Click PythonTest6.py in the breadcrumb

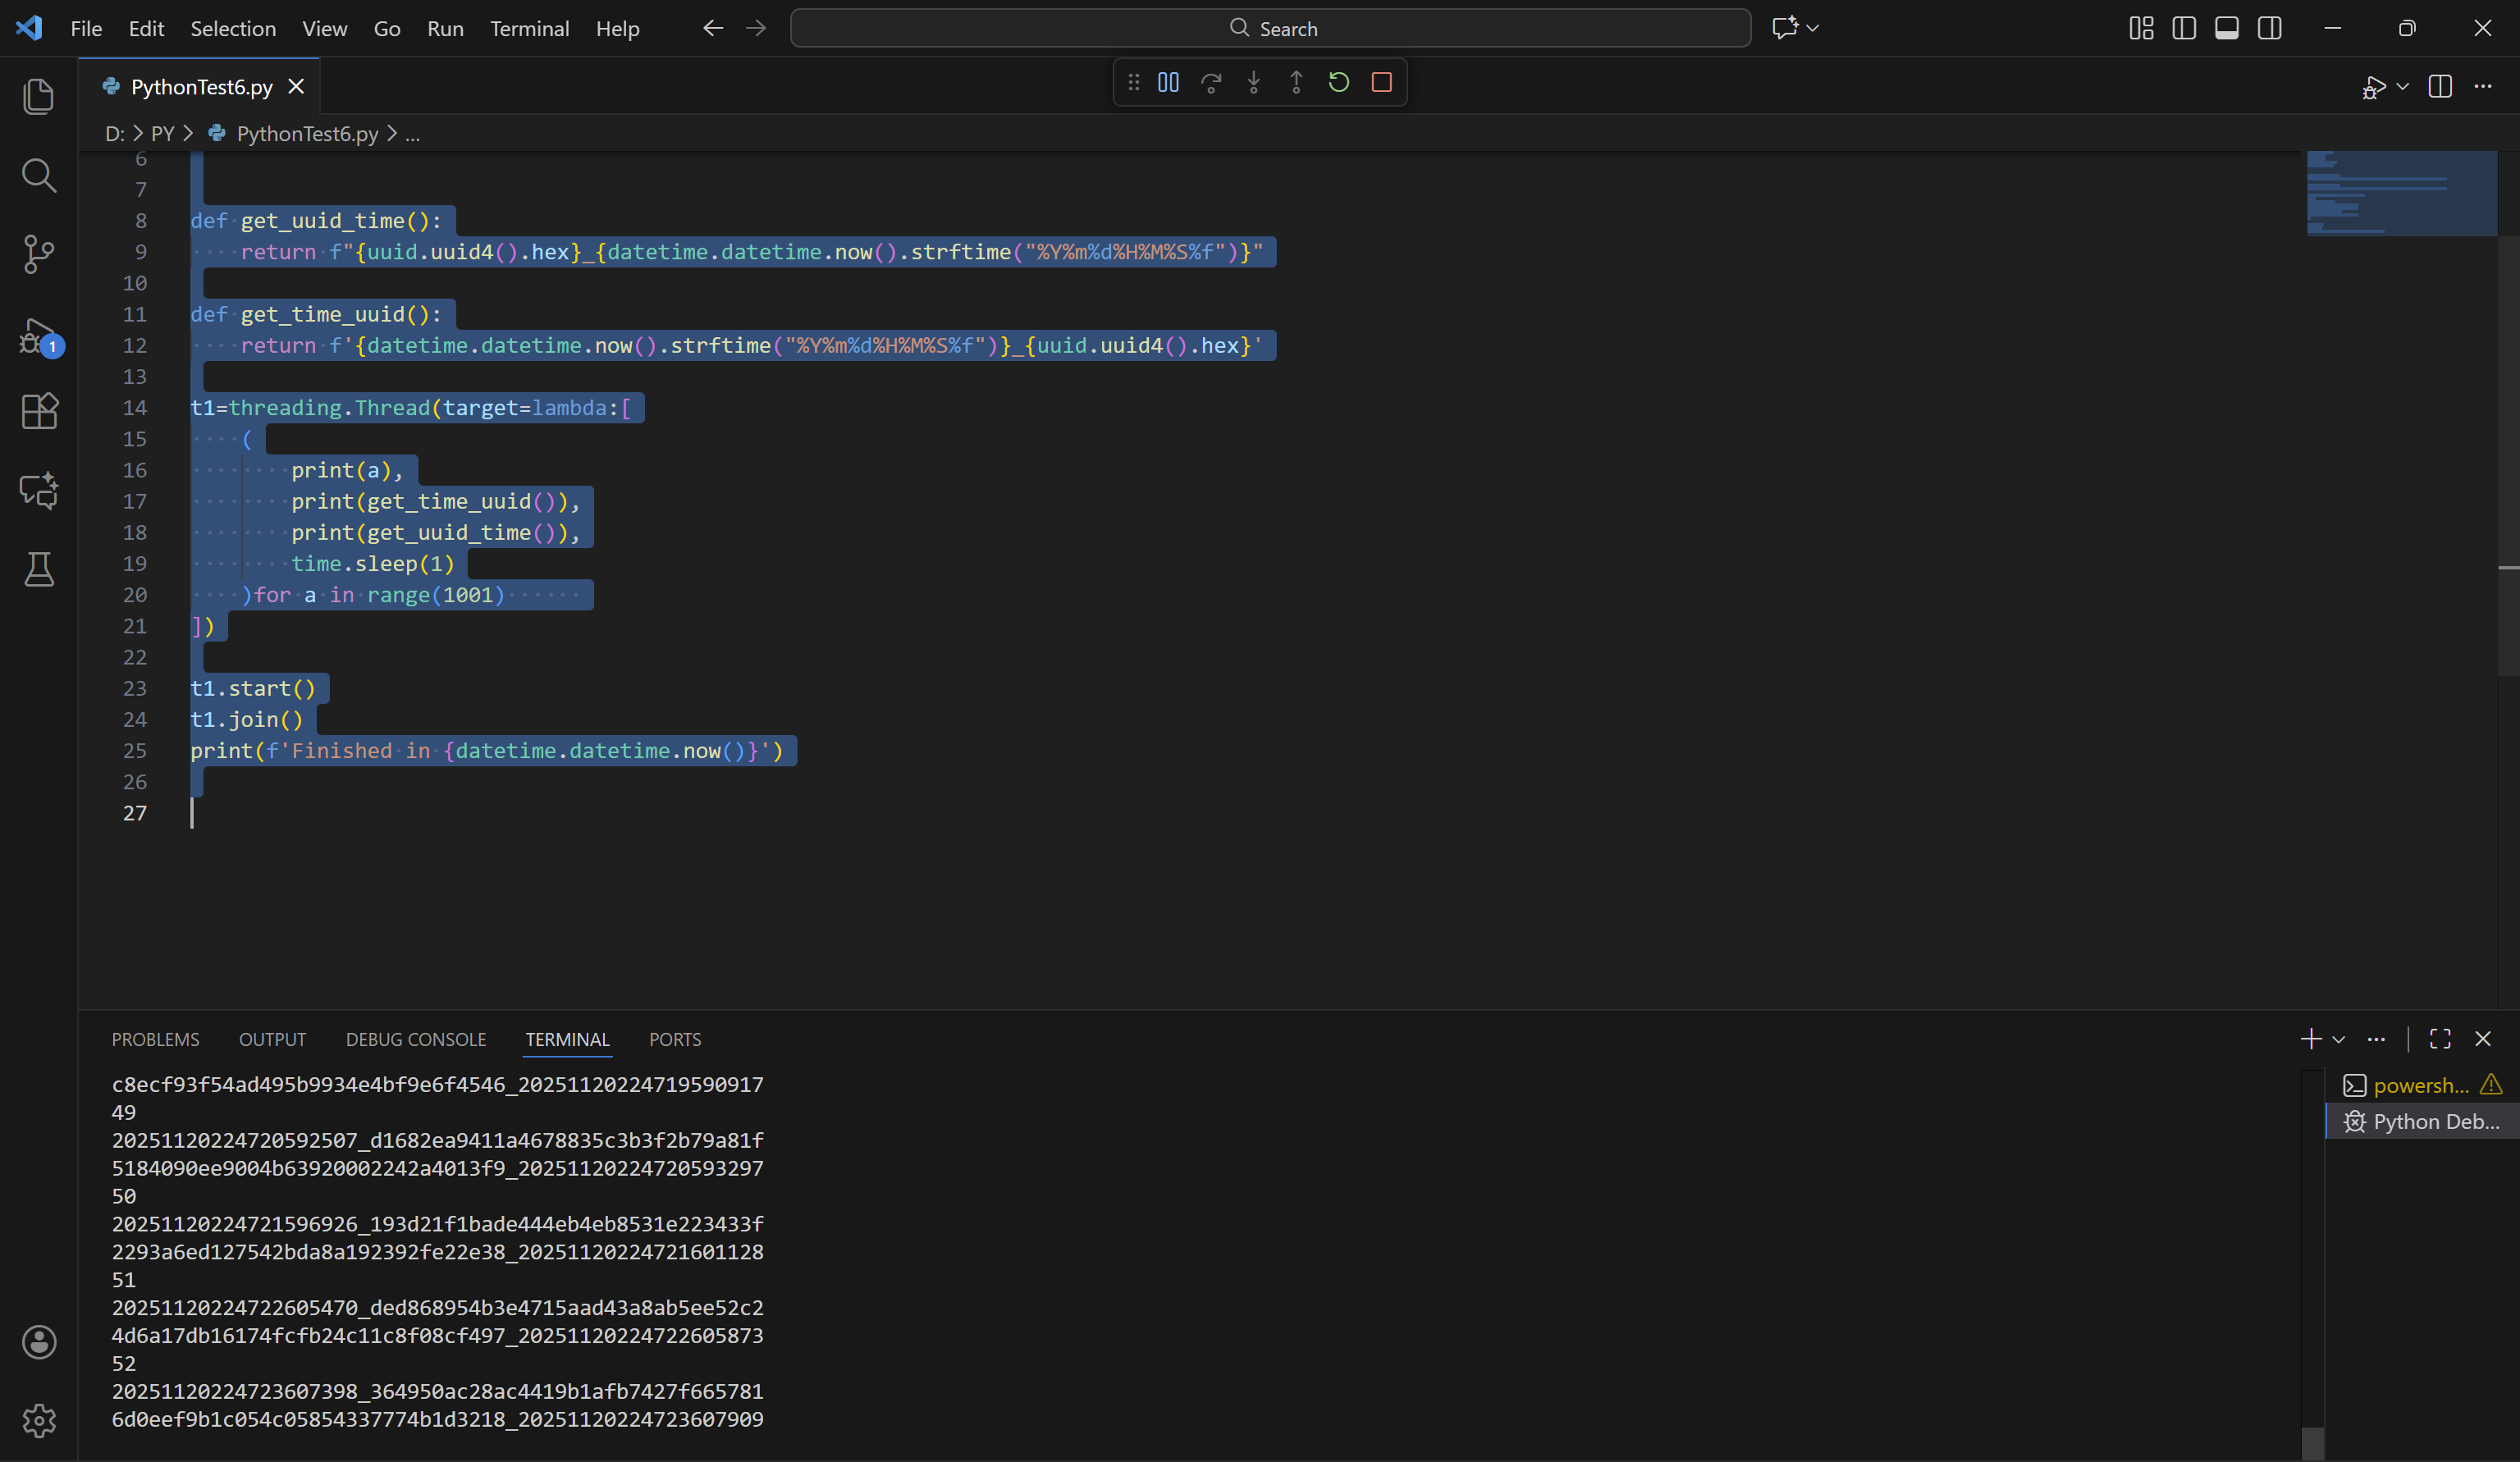point(307,134)
